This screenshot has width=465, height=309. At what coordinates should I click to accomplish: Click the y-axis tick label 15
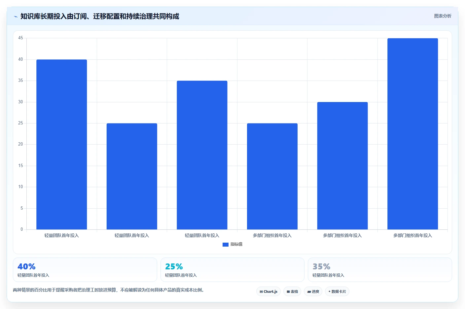pos(20,166)
